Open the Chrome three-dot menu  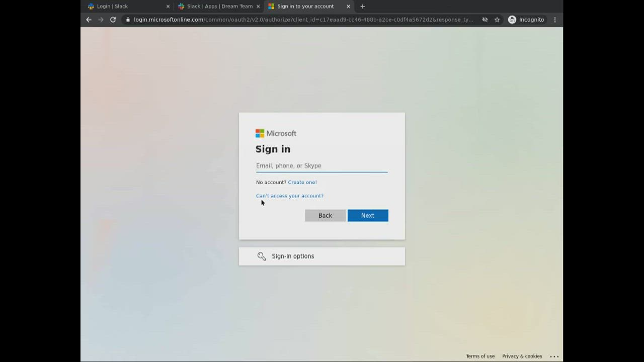click(x=555, y=20)
